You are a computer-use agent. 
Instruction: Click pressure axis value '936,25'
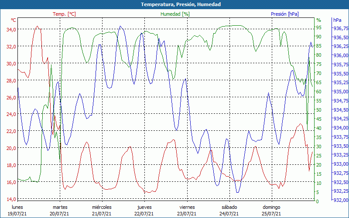click(341, 46)
